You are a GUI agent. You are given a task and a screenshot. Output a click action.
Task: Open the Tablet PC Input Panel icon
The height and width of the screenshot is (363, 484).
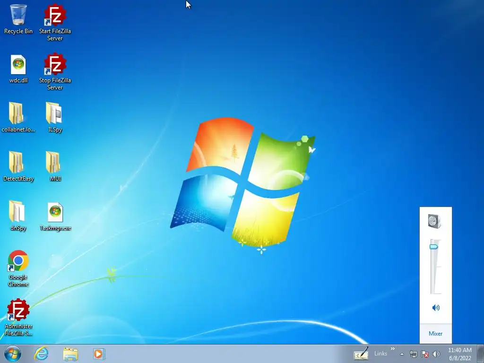point(361,354)
